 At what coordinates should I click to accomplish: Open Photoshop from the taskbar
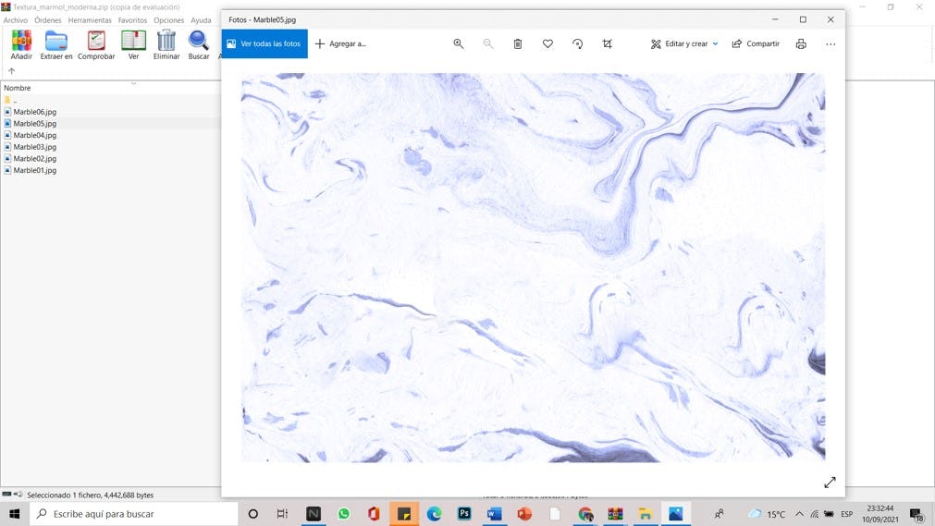click(464, 514)
